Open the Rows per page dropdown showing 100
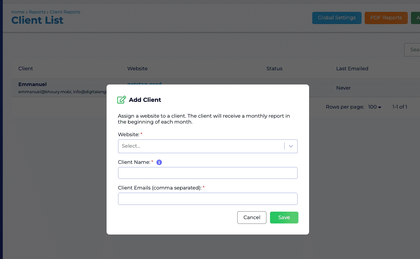Screen dimensions: 420x259 (374, 107)
